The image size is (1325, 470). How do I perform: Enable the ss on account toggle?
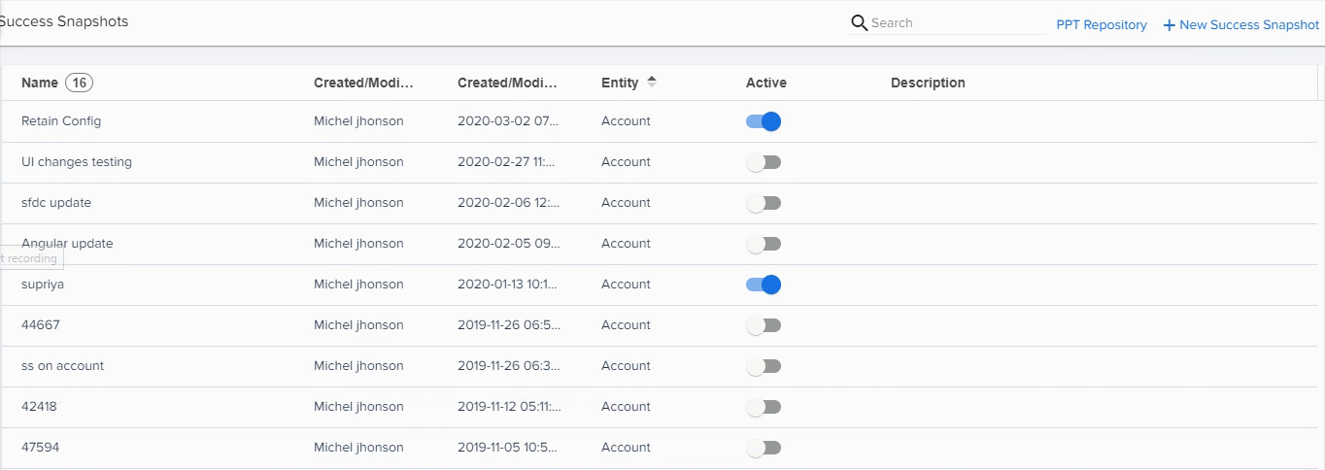(x=764, y=366)
